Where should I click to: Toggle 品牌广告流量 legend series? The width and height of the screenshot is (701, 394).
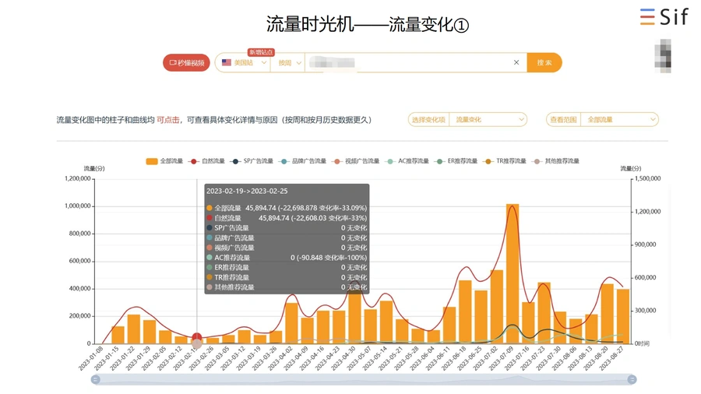(302, 161)
